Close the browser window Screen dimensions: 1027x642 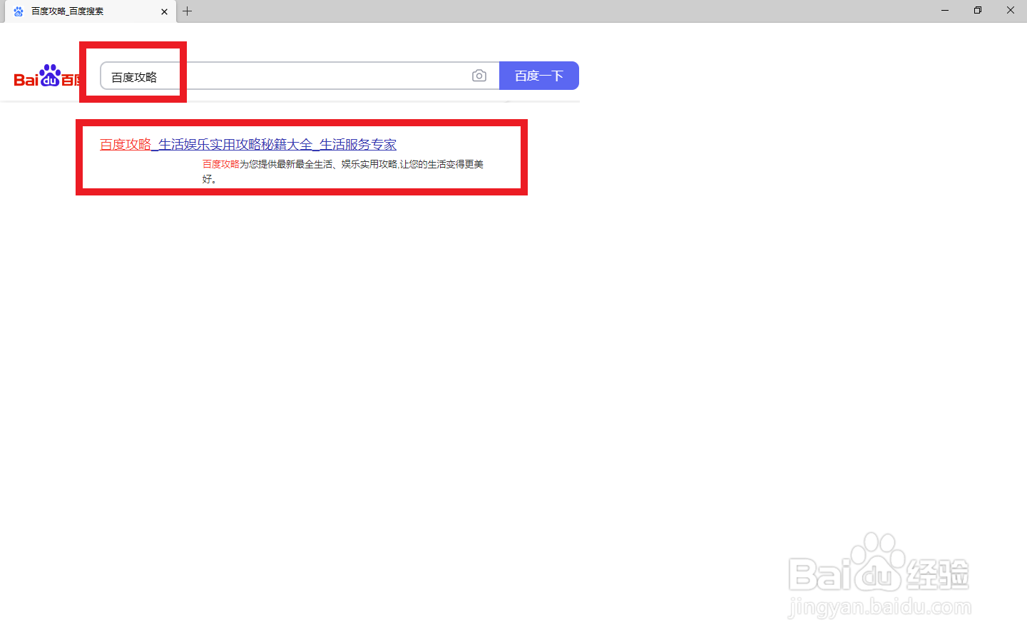tap(1011, 10)
